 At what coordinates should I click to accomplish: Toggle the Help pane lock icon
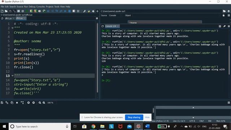(224, 15)
